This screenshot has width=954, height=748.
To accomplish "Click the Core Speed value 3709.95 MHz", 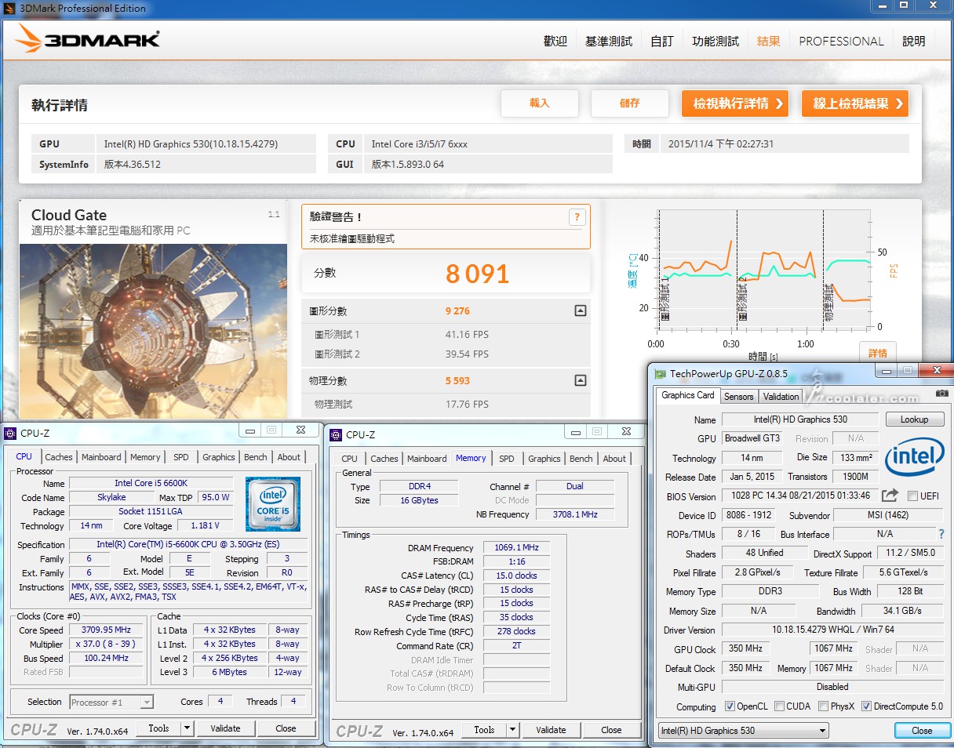I will (x=107, y=630).
